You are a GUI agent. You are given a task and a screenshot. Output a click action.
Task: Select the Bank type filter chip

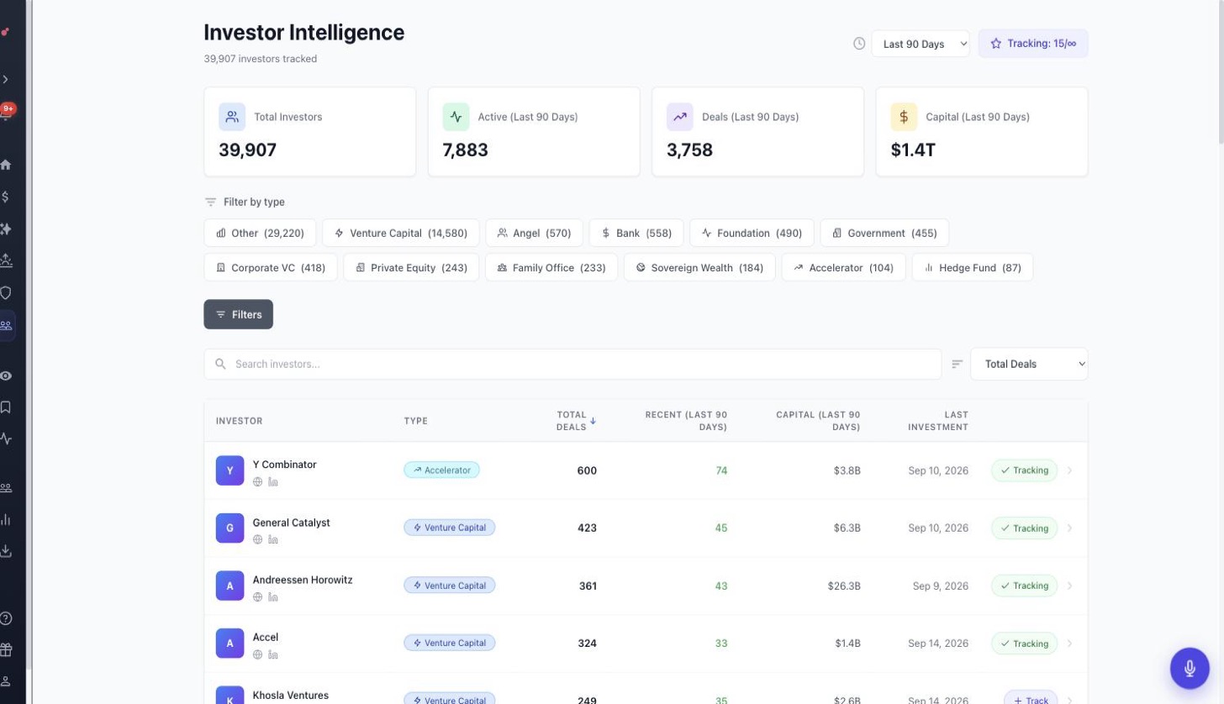tap(636, 233)
